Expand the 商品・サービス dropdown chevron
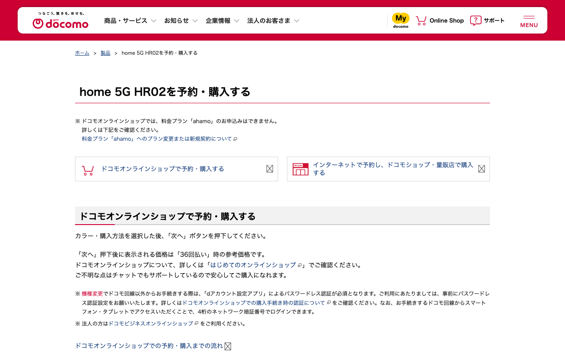 [x=154, y=21]
